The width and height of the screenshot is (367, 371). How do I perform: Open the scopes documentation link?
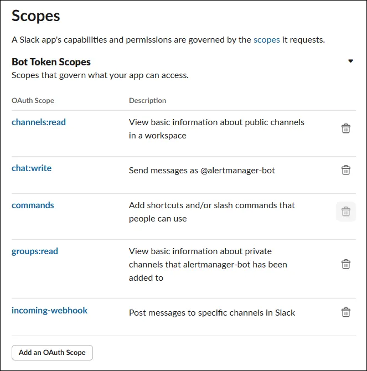pos(266,40)
